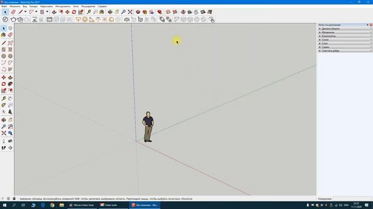This screenshot has width=373, height=209.
Task: Select the Make Component tool in left palette
Action: 10,28
